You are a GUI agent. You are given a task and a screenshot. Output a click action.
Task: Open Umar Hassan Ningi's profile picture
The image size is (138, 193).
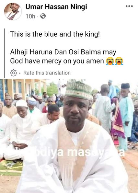[13, 11]
